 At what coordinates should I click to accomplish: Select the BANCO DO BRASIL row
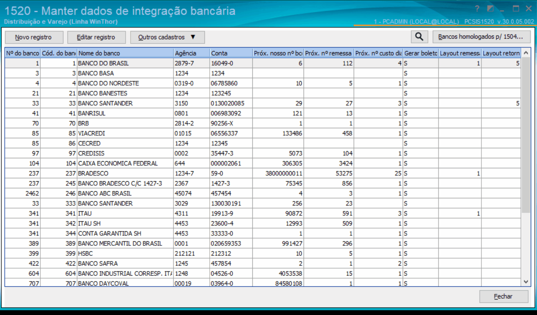(263, 63)
